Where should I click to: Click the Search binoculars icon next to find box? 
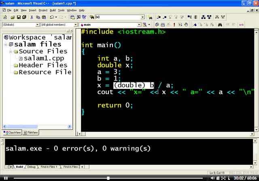click(x=150, y=17)
